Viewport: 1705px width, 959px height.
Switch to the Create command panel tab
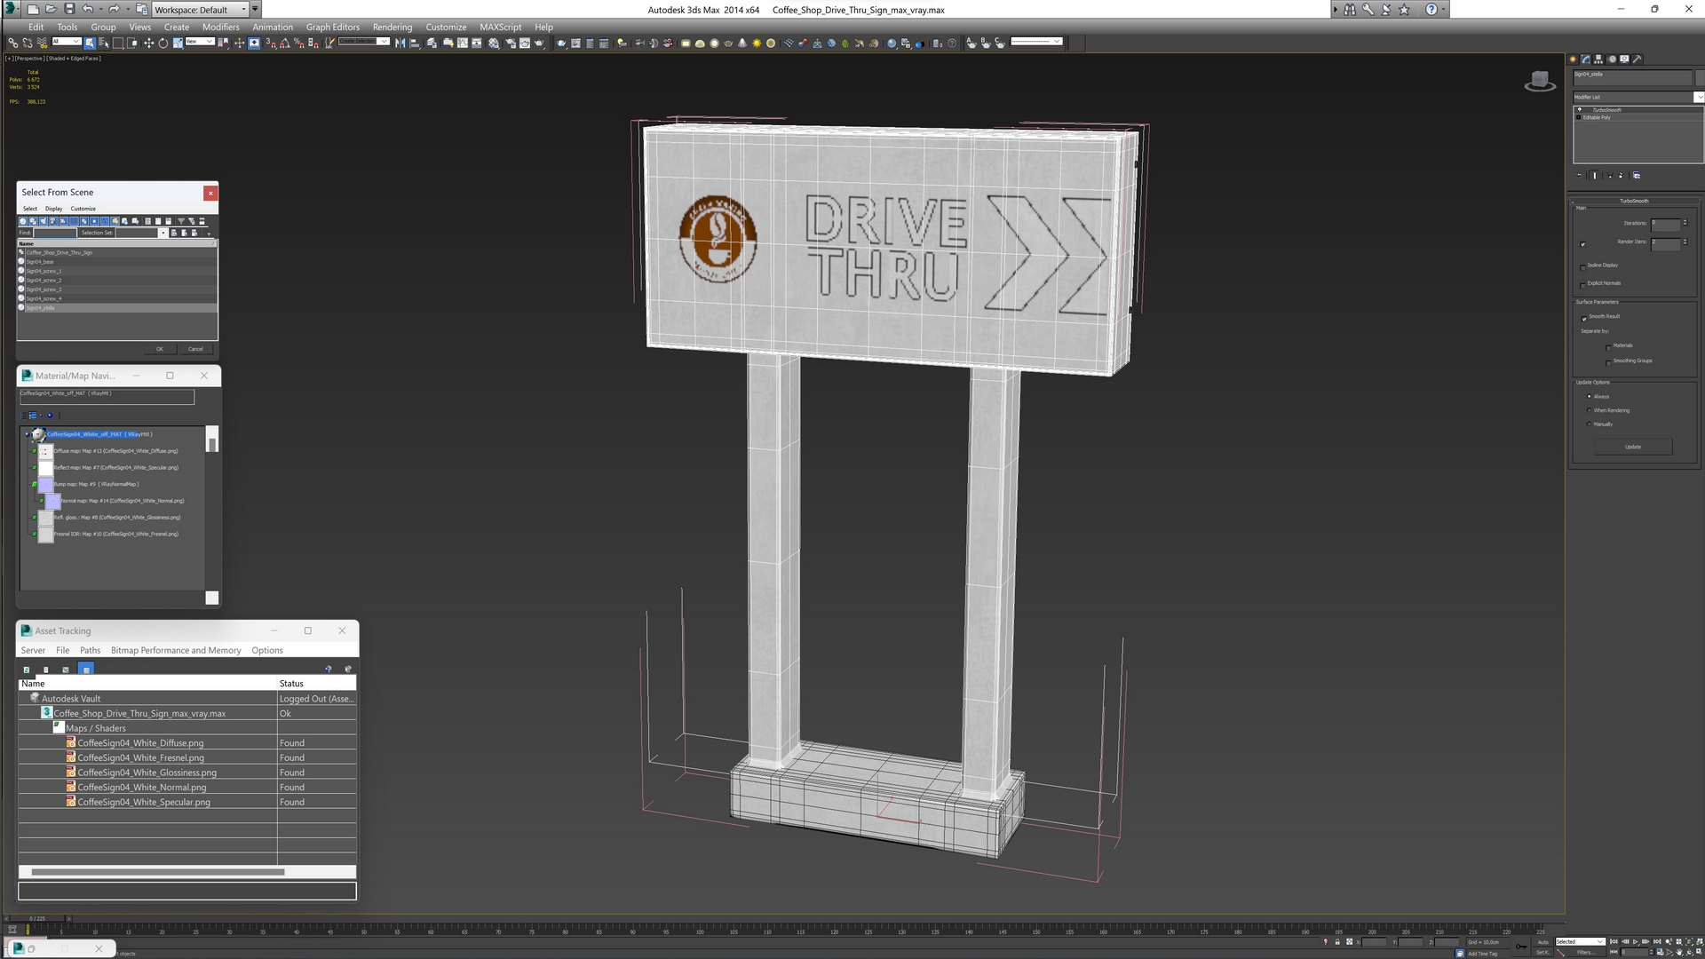[x=1573, y=59]
